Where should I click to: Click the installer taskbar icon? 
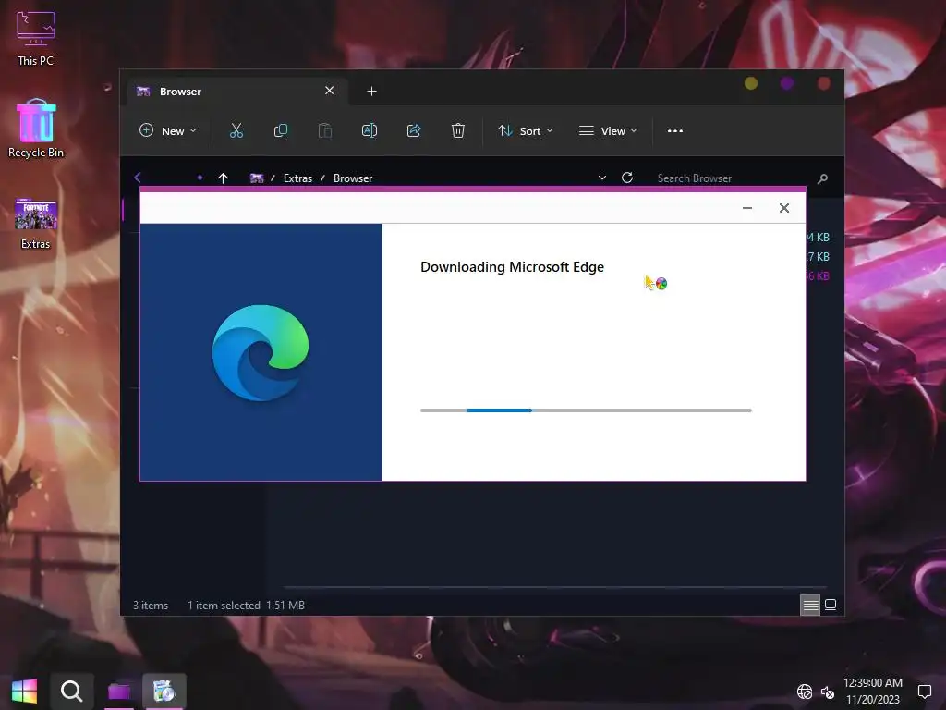(x=164, y=691)
